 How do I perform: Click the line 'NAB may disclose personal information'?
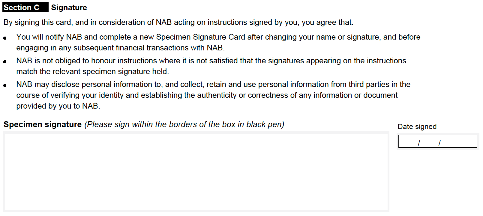(213, 84)
